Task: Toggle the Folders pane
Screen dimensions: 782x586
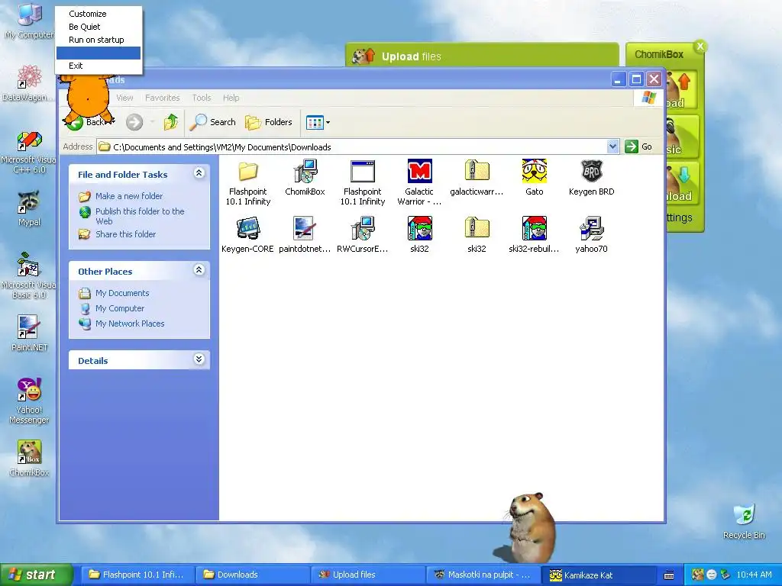Action: (x=268, y=122)
